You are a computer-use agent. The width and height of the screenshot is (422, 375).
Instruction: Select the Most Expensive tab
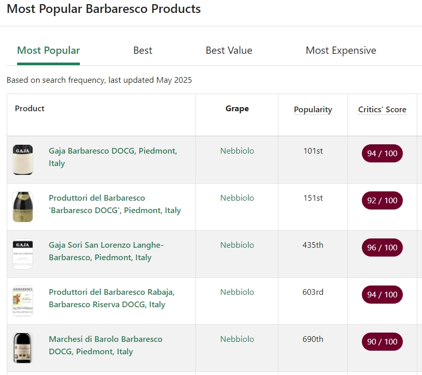pyautogui.click(x=341, y=51)
